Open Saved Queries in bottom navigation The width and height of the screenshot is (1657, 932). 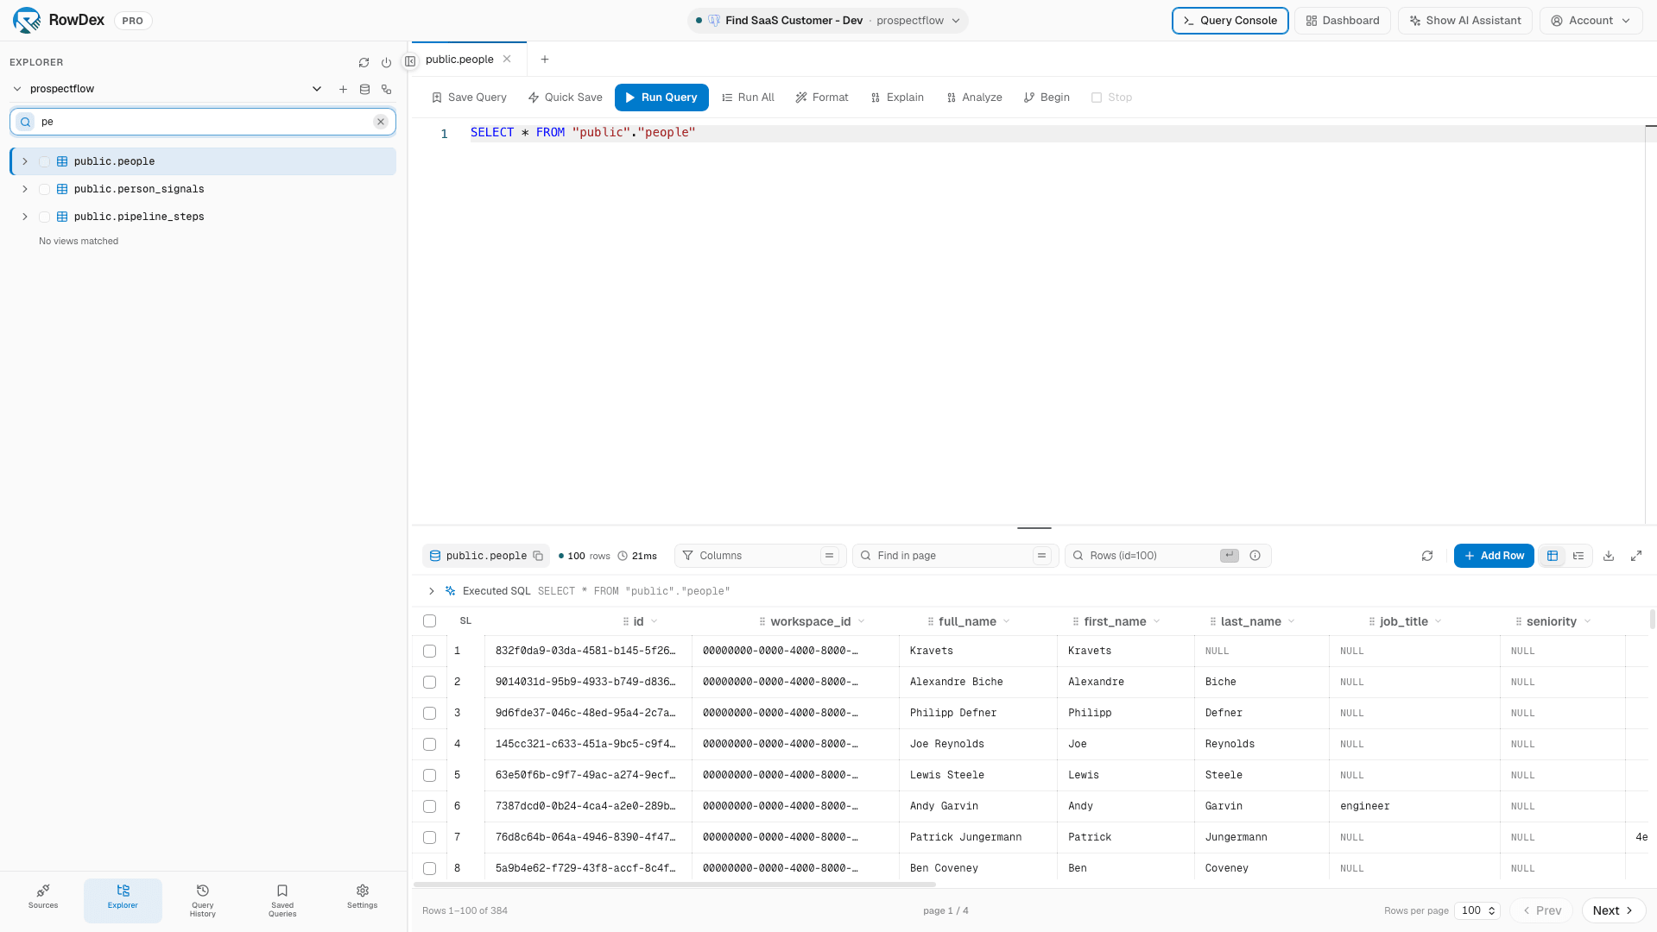tap(282, 901)
